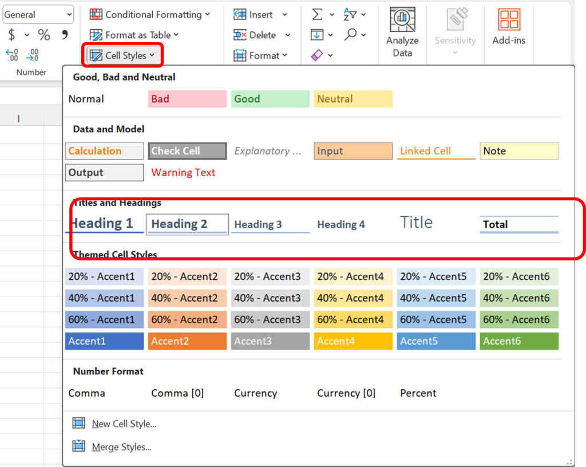Apply the Total cell style
Image resolution: width=586 pixels, height=467 pixels.
tap(519, 224)
